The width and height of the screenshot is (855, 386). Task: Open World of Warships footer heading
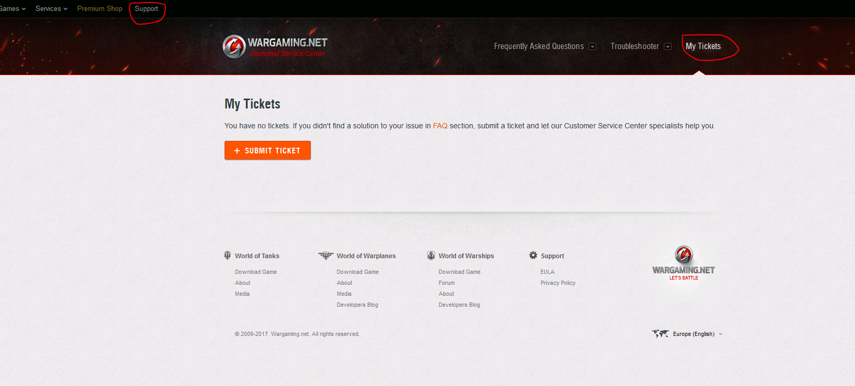point(466,256)
